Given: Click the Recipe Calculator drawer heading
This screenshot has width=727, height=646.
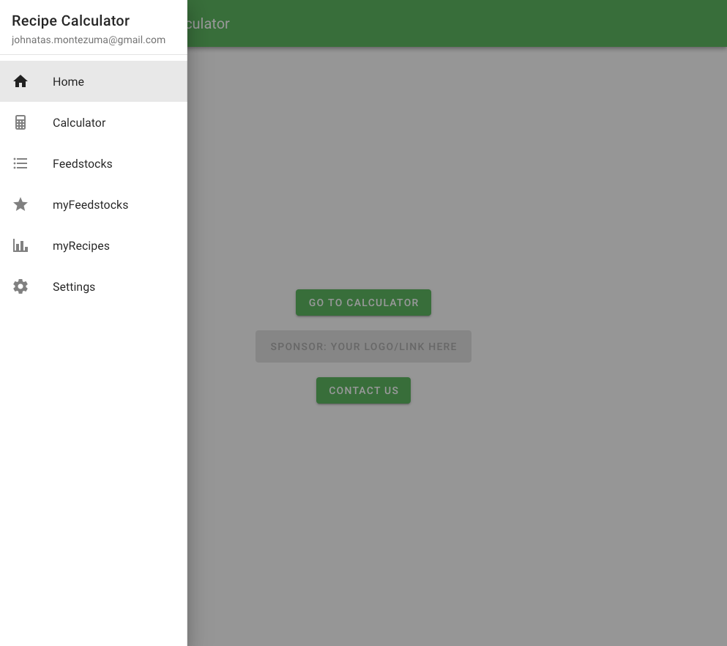Looking at the screenshot, I should point(70,21).
